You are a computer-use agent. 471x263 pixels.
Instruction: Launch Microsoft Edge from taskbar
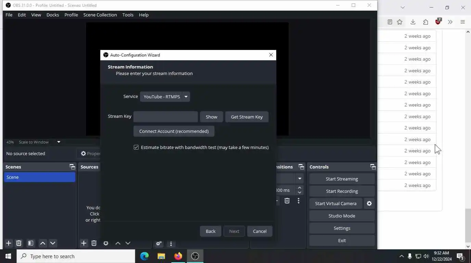point(144,256)
